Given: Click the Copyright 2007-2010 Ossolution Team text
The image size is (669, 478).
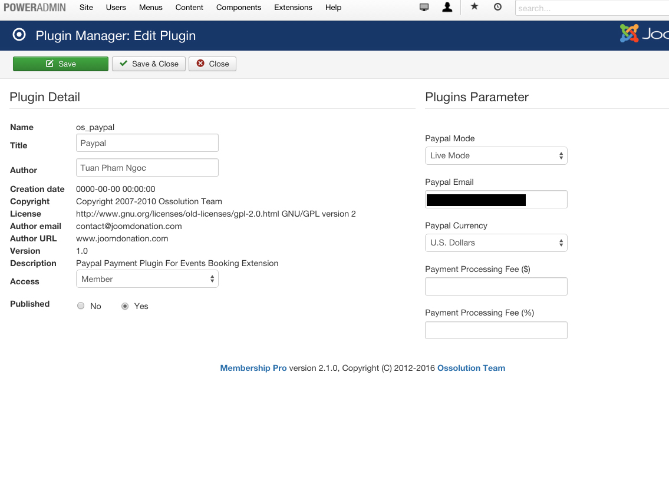Looking at the screenshot, I should [149, 201].
